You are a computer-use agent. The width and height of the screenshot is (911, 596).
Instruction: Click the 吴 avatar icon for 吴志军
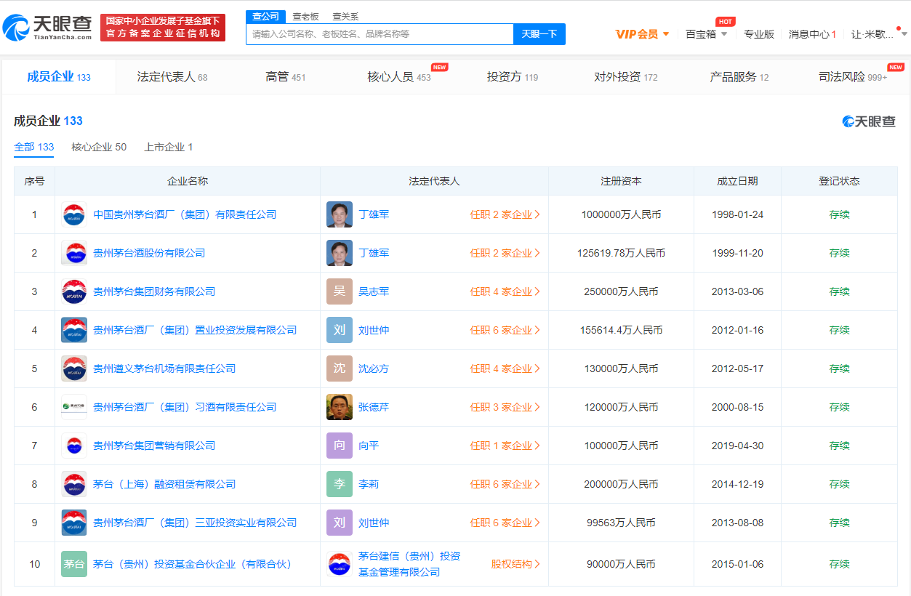(340, 291)
